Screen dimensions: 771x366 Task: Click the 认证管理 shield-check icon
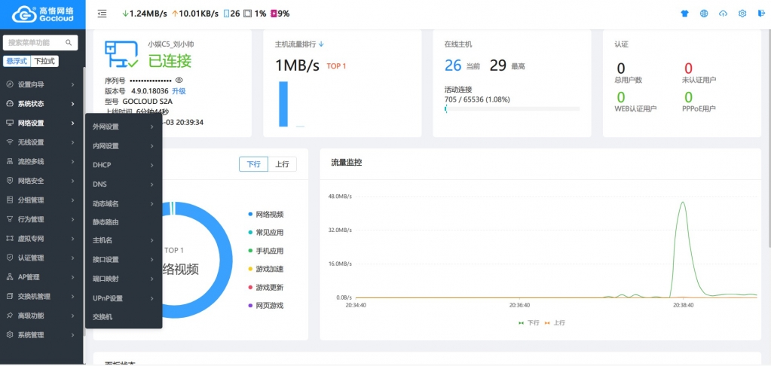point(9,258)
